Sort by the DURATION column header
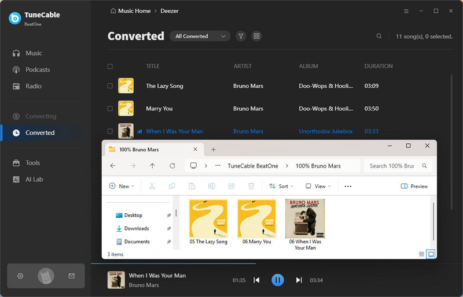Screen dimensions: 463x297 (x=379, y=66)
